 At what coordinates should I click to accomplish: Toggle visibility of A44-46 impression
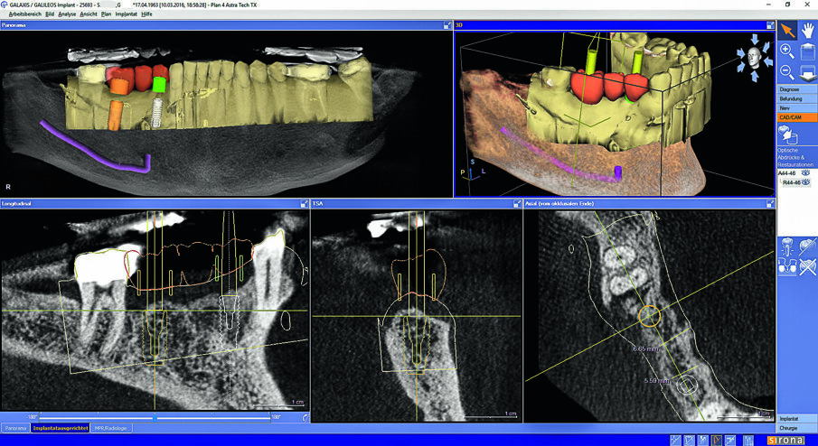[x=806, y=173]
